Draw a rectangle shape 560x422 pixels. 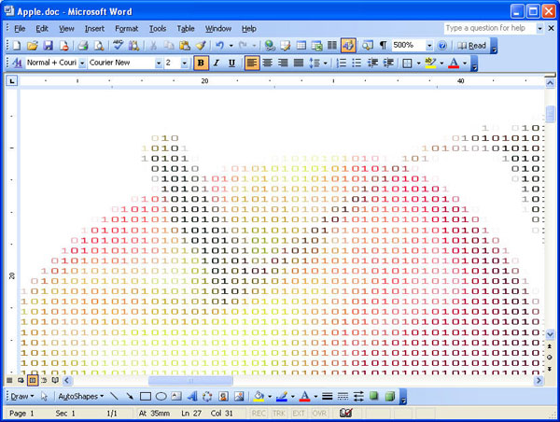click(146, 396)
